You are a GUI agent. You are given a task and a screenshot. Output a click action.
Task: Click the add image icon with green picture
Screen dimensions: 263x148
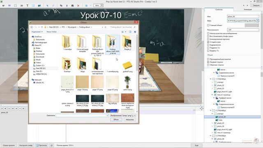[x=39, y=5]
